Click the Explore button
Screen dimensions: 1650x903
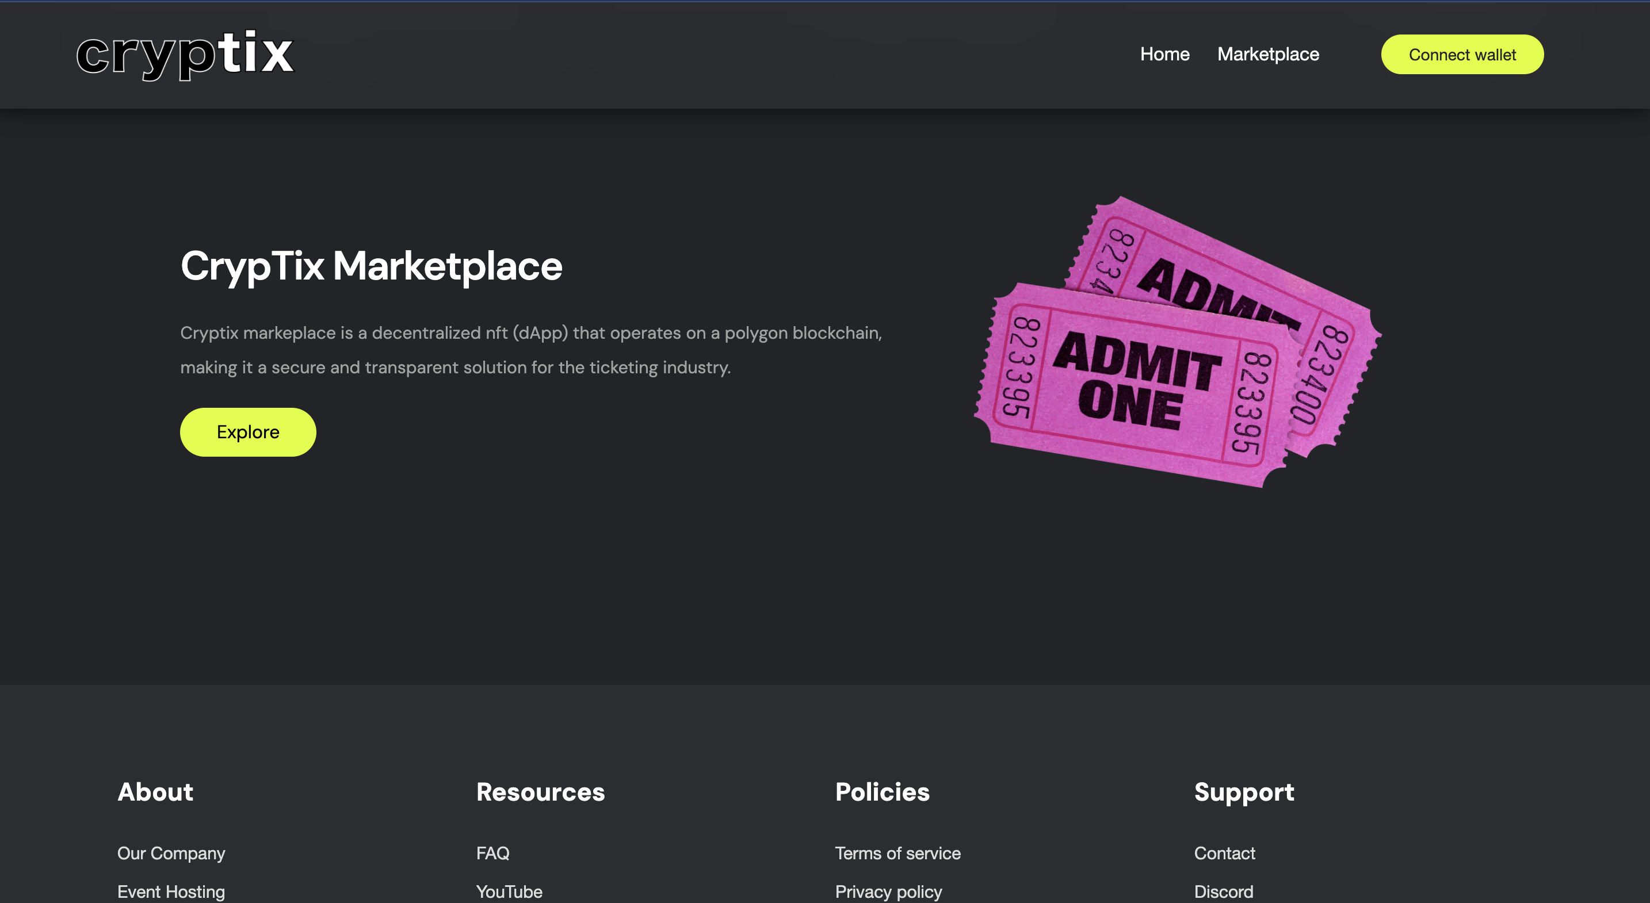(248, 431)
